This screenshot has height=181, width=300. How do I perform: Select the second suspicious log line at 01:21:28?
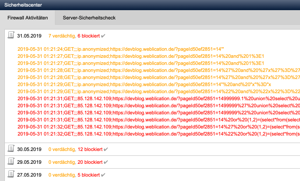[x=159, y=77]
